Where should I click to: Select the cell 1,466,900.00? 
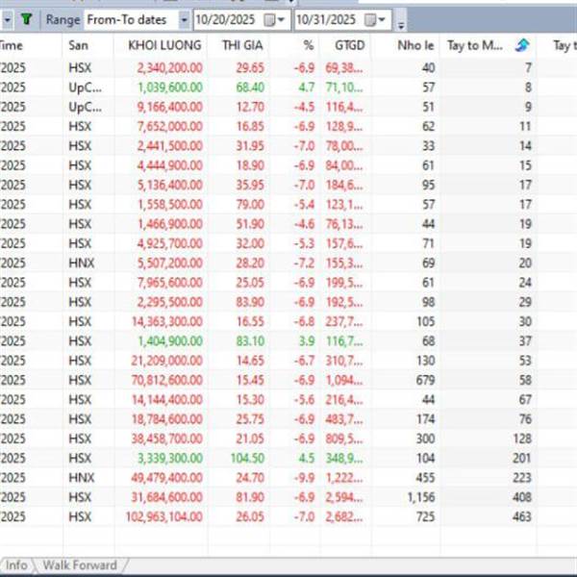click(169, 224)
